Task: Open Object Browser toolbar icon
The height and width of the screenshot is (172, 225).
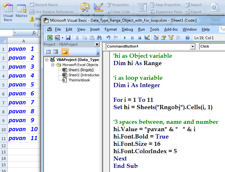Action: pos(171,38)
